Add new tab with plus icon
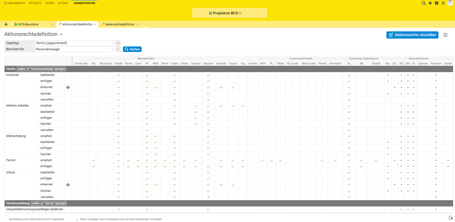Viewport: 455px width, 222px height. click(6, 24)
